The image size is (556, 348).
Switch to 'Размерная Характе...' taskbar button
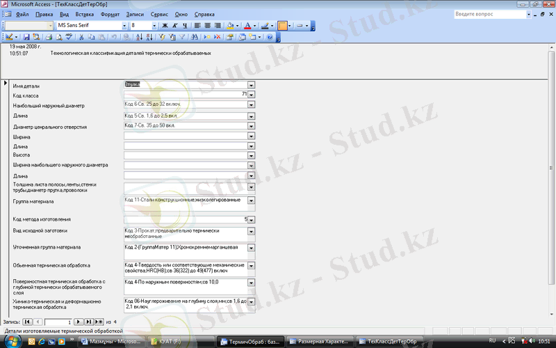click(x=320, y=342)
